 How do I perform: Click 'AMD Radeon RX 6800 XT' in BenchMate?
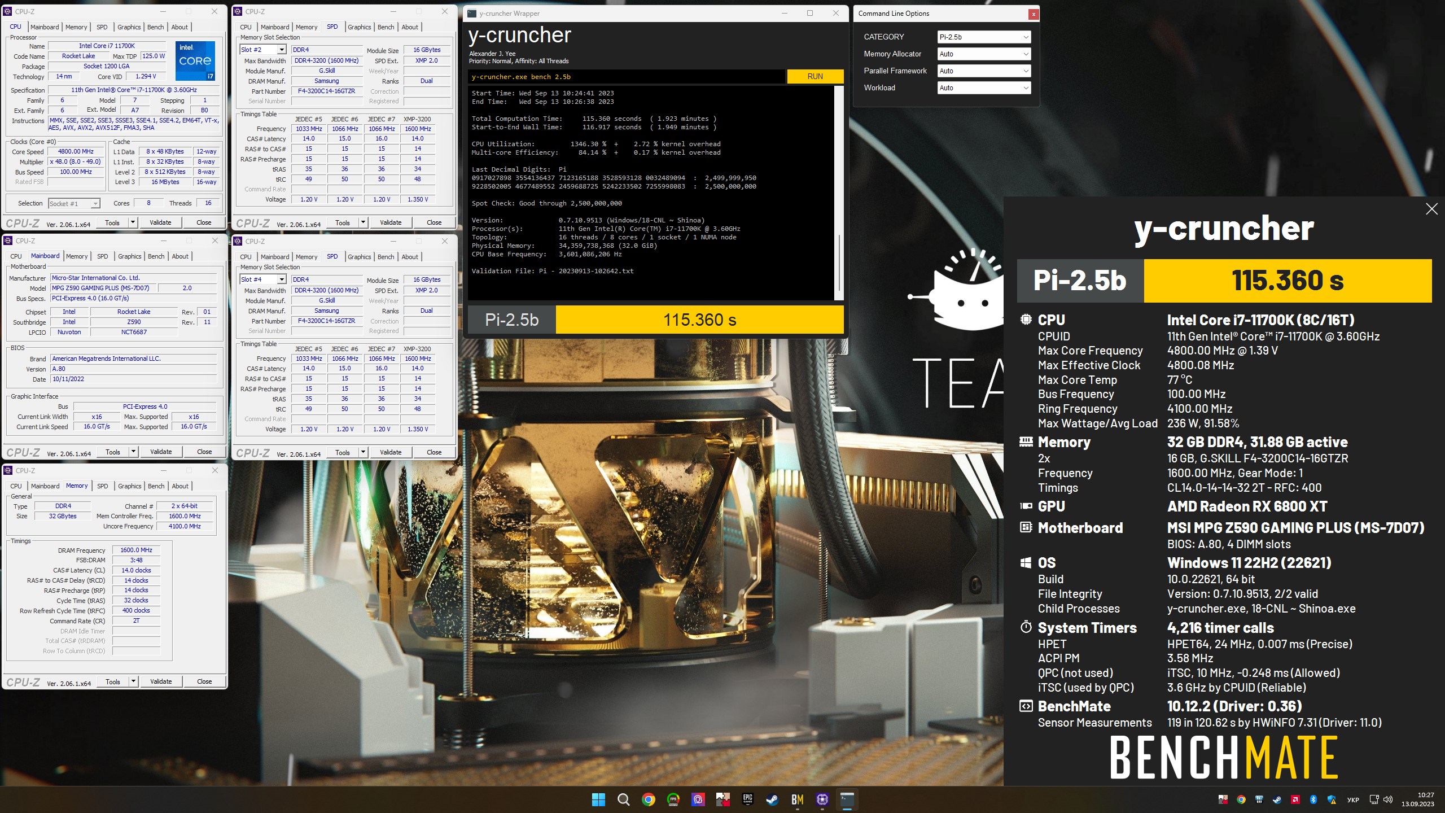(1247, 506)
